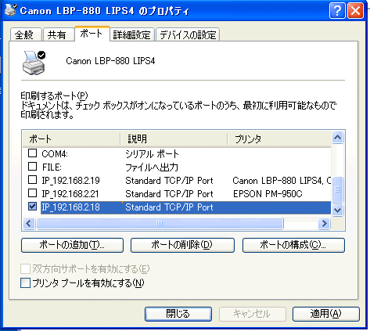
Task: Uncheck the IP_192.168.2.18 port checkbox
Action: point(32,207)
